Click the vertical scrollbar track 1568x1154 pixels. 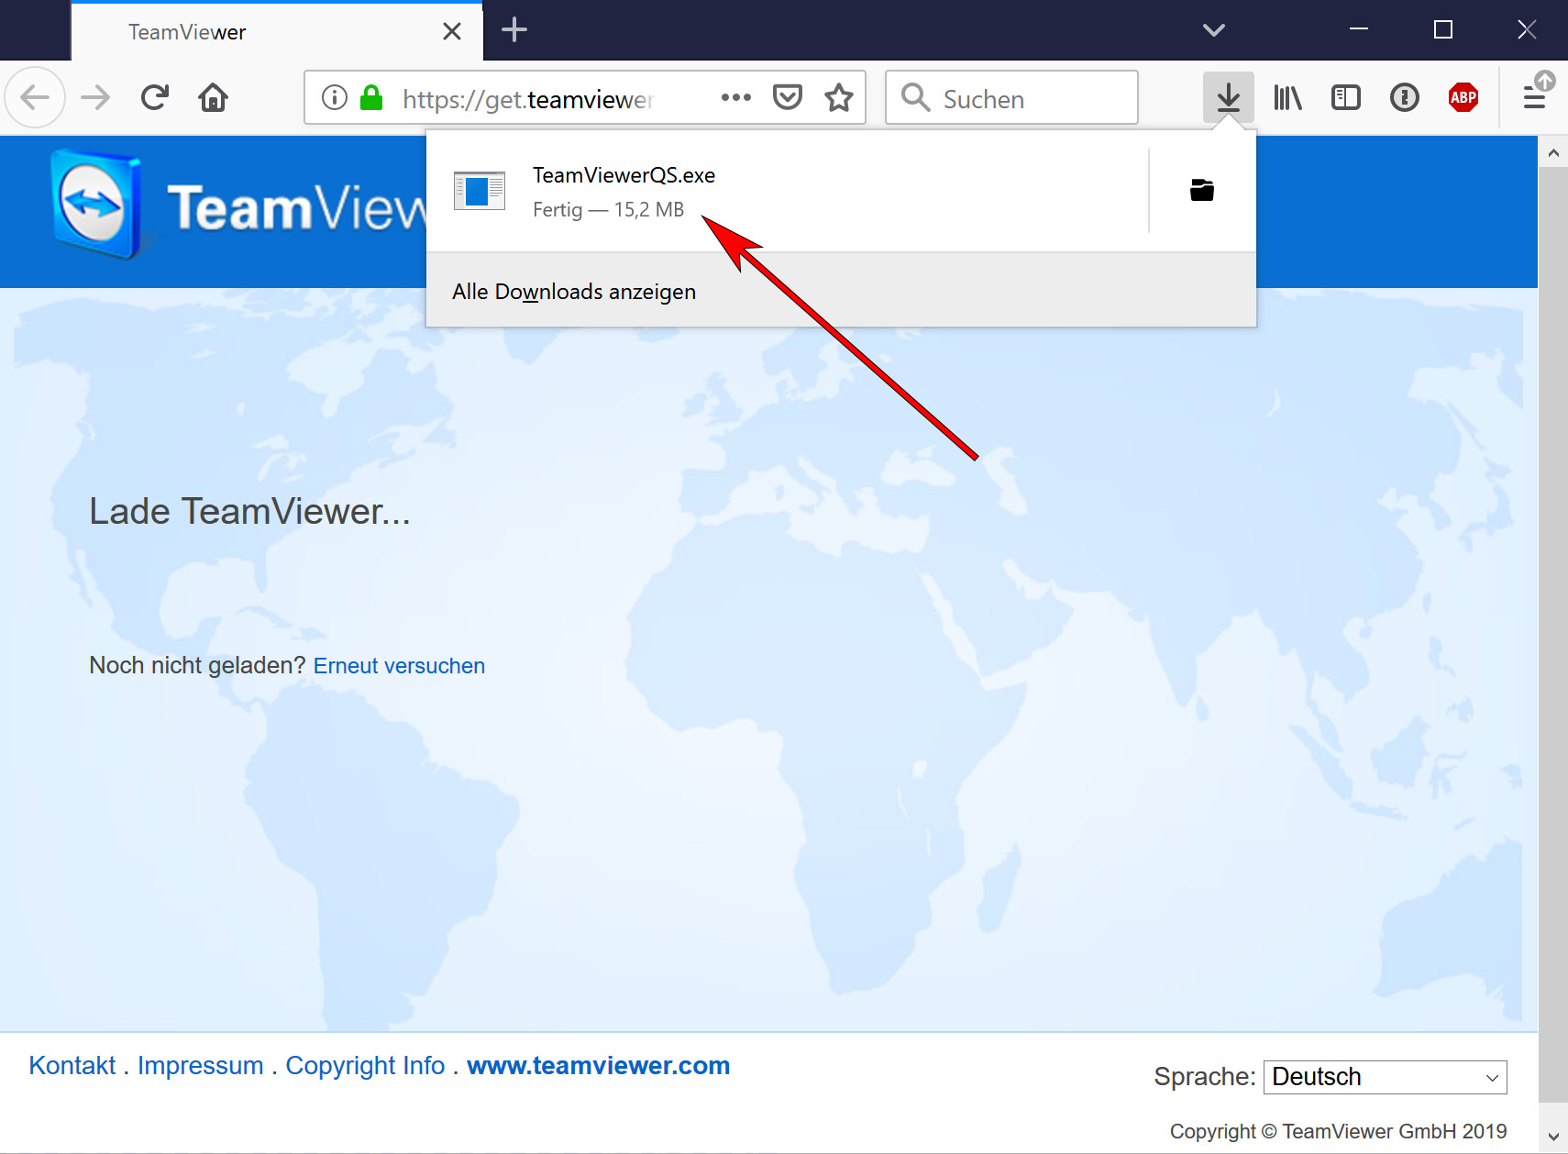pos(1553,633)
